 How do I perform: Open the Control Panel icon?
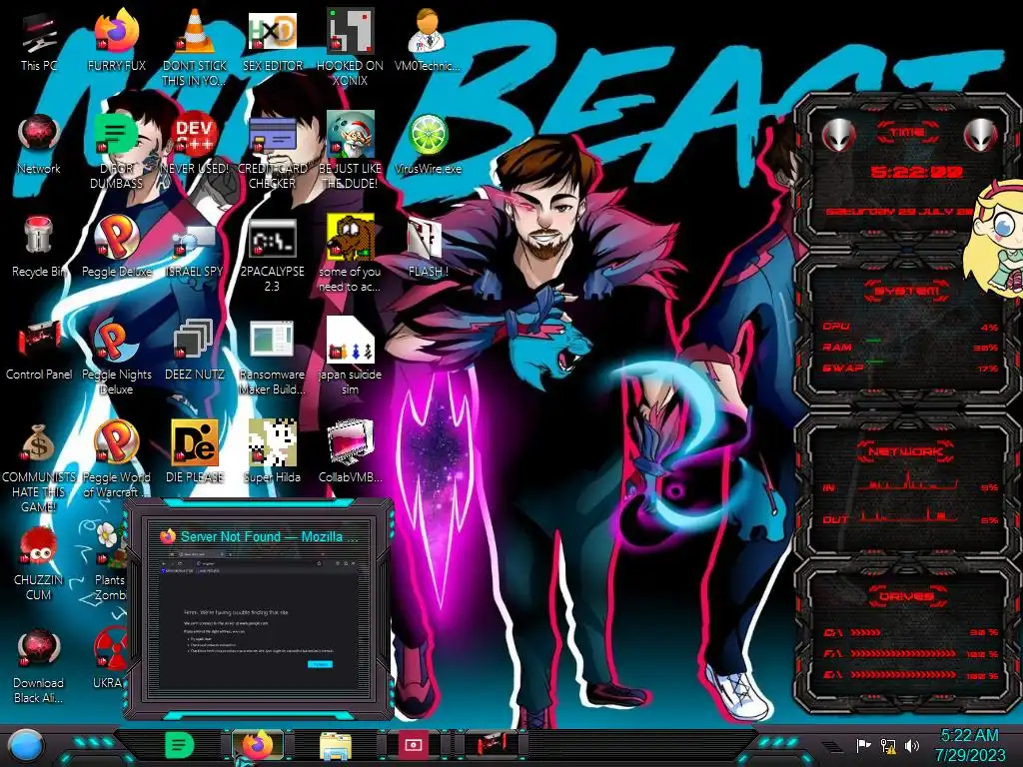tap(39, 351)
